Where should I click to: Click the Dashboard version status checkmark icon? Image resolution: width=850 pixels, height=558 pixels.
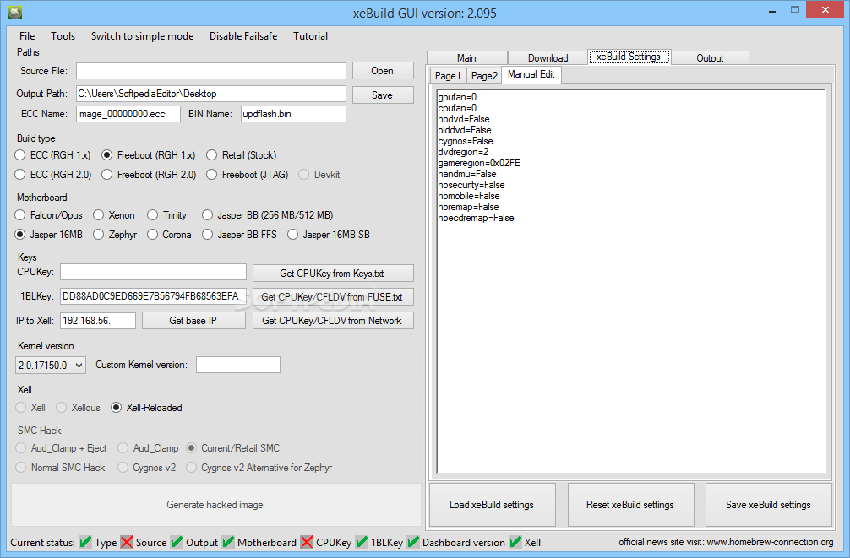click(x=413, y=542)
